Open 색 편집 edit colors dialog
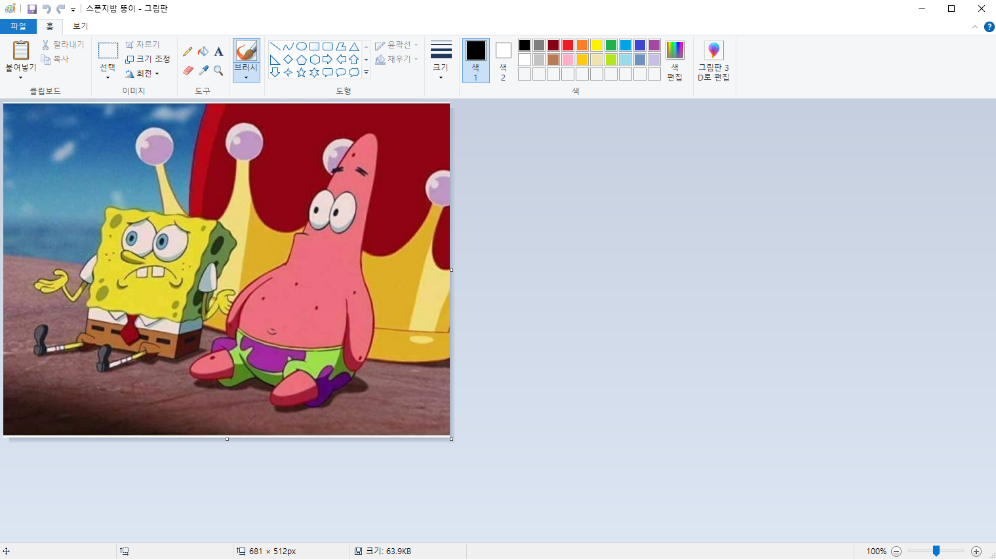996x560 pixels. point(675,60)
